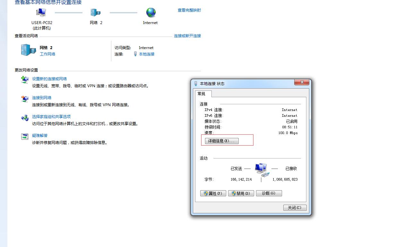Click the 关闭(C) button
Image resolution: width=403 pixels, height=247 pixels.
[294, 208]
